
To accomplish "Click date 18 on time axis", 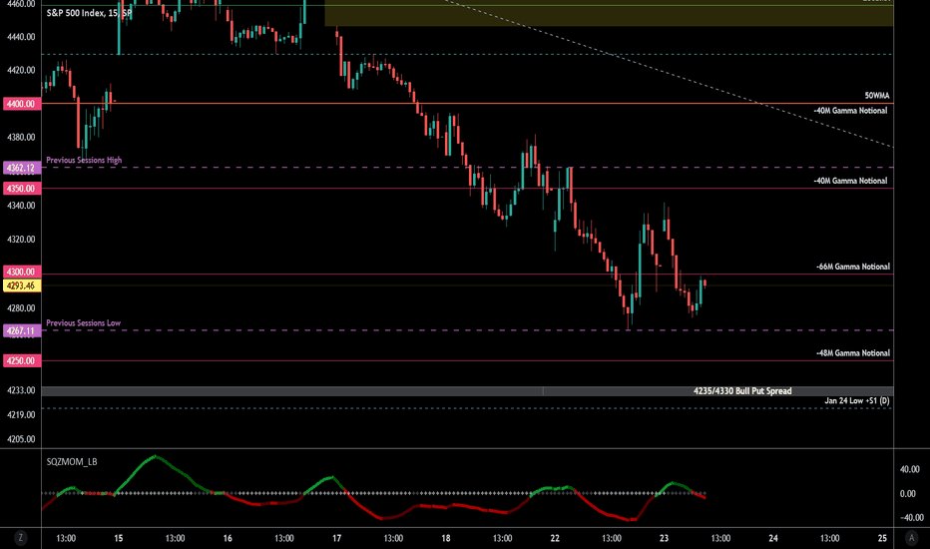I will click(x=446, y=538).
